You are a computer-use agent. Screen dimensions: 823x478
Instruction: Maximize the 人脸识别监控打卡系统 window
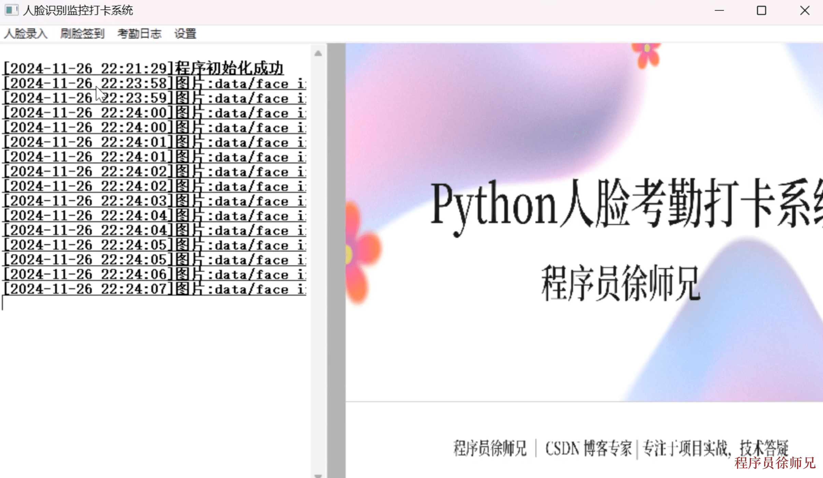click(762, 11)
